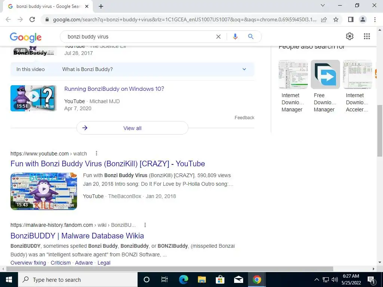Open the Google apps grid
383x287 pixels.
coord(367,36)
